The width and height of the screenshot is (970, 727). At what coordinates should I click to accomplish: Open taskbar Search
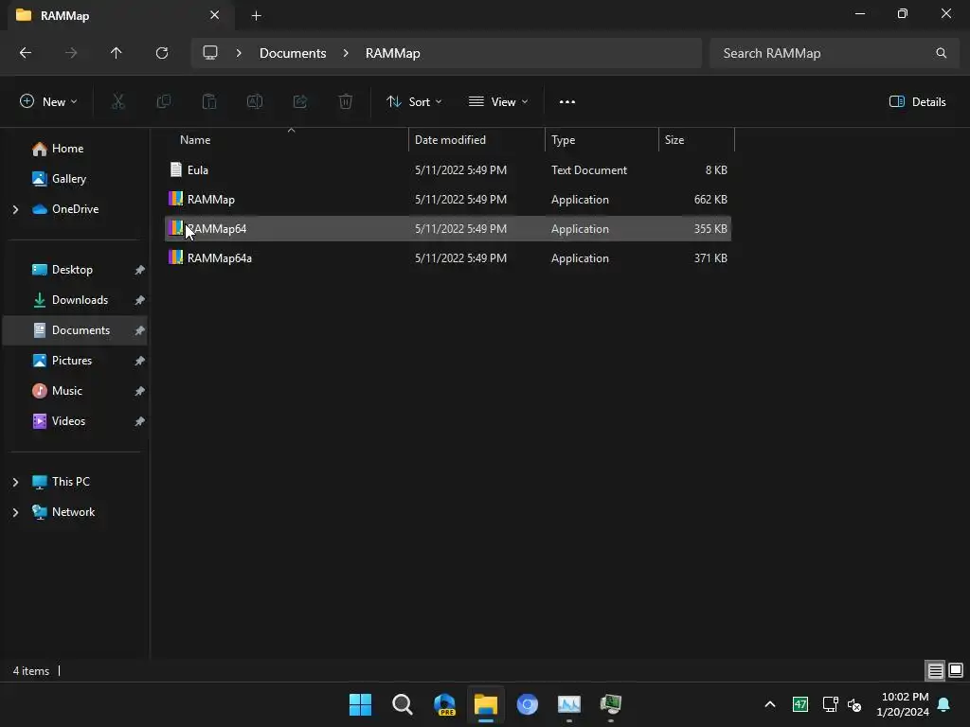click(x=402, y=704)
